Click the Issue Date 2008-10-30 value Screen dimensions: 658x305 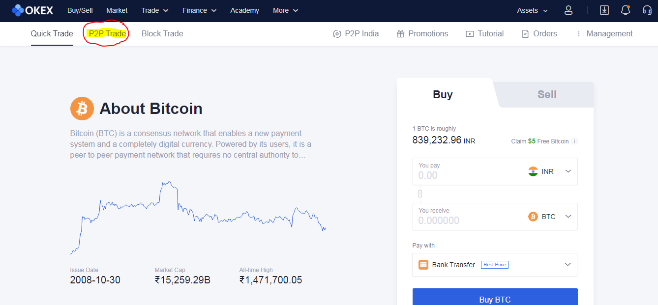pyautogui.click(x=95, y=280)
